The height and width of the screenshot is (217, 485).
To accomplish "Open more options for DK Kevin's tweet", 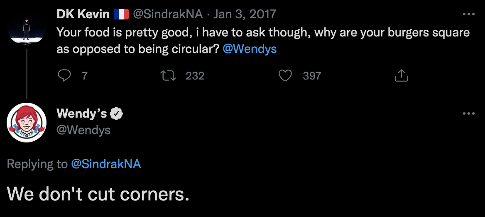I will point(468,14).
